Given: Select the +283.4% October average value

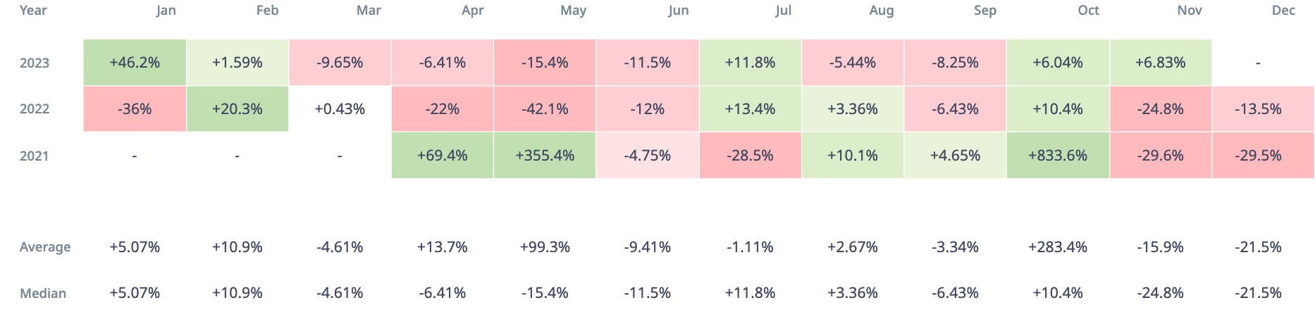Looking at the screenshot, I should pos(1058,247).
